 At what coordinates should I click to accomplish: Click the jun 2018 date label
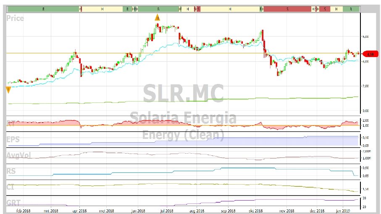(138, 211)
